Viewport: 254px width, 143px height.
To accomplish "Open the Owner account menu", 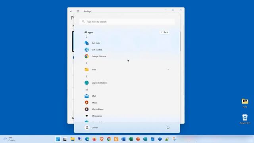I will (x=91, y=128).
